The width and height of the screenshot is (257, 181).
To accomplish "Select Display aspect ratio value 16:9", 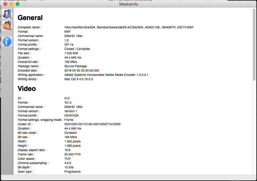I will coord(67,150).
